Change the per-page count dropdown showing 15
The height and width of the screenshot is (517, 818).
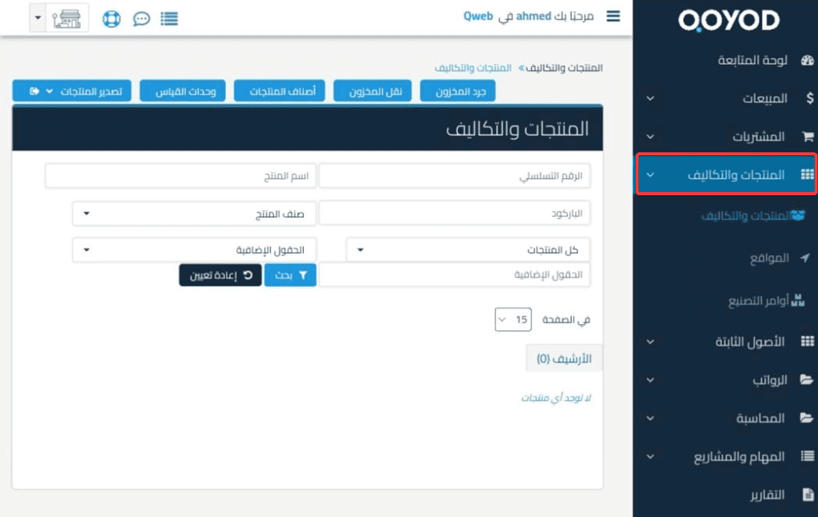[x=513, y=319]
